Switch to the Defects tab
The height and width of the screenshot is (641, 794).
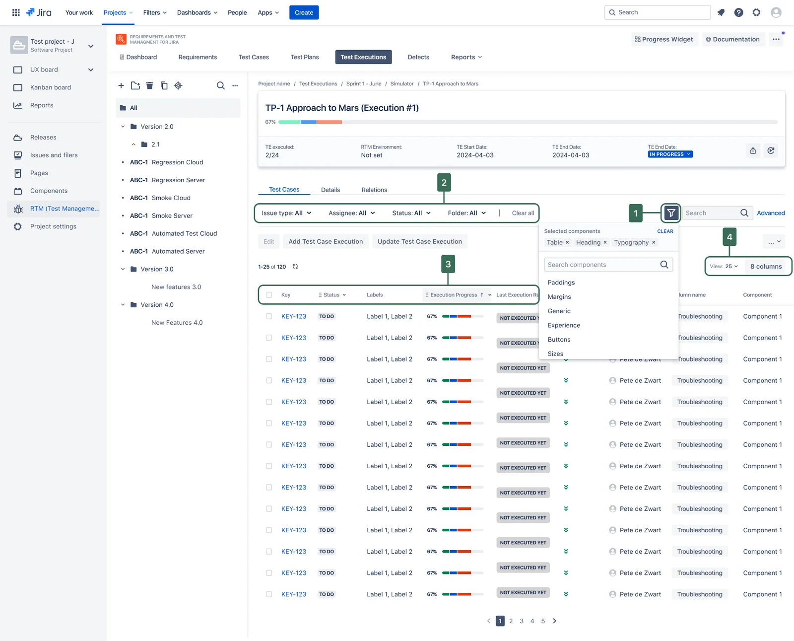[x=418, y=57]
